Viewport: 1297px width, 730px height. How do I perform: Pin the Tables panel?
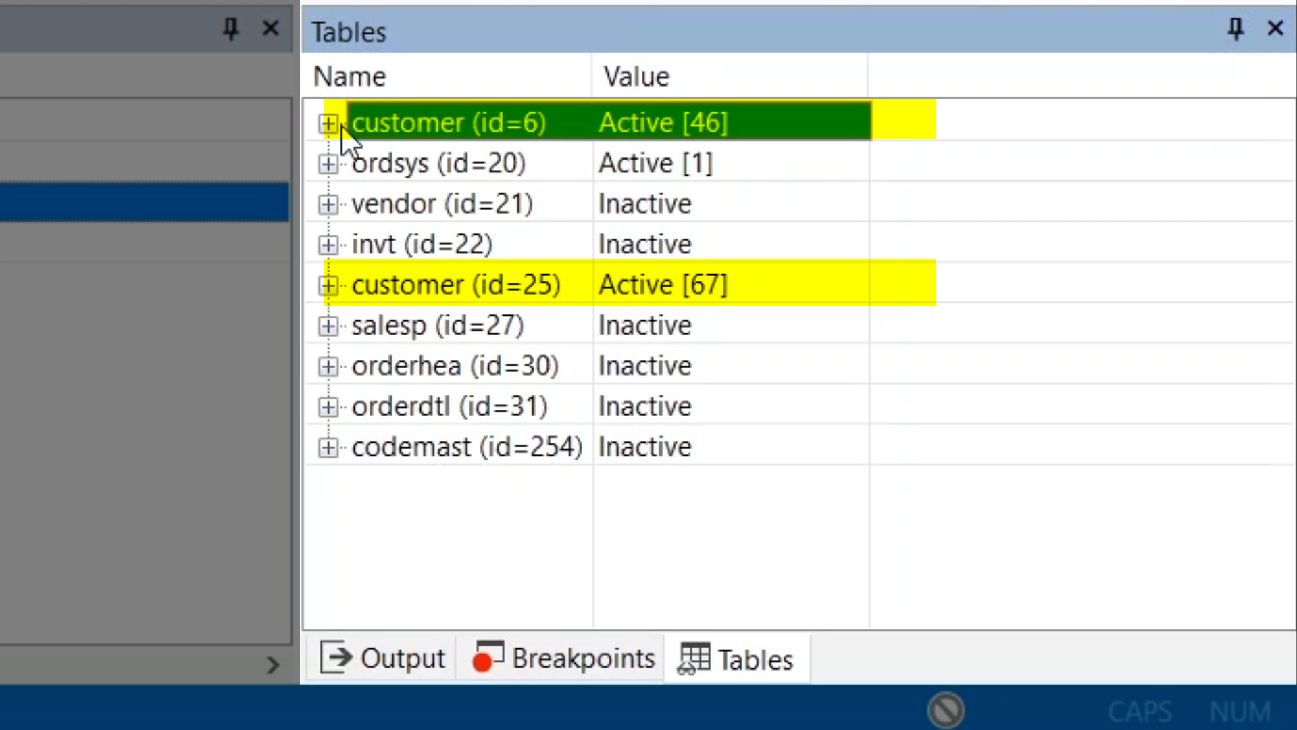(x=1236, y=28)
